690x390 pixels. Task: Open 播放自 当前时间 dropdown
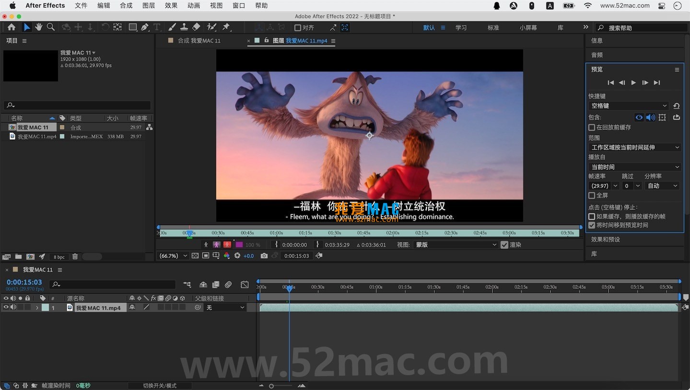[635, 167]
